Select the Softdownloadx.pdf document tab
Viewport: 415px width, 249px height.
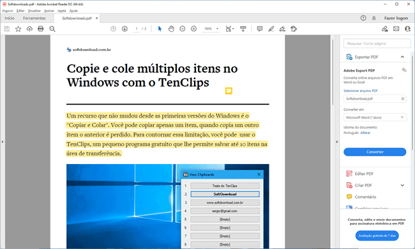click(77, 19)
